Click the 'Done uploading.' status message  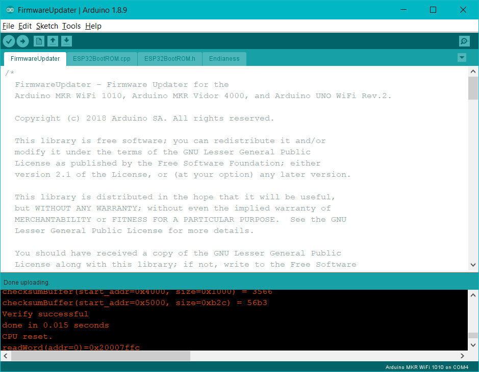click(x=27, y=283)
